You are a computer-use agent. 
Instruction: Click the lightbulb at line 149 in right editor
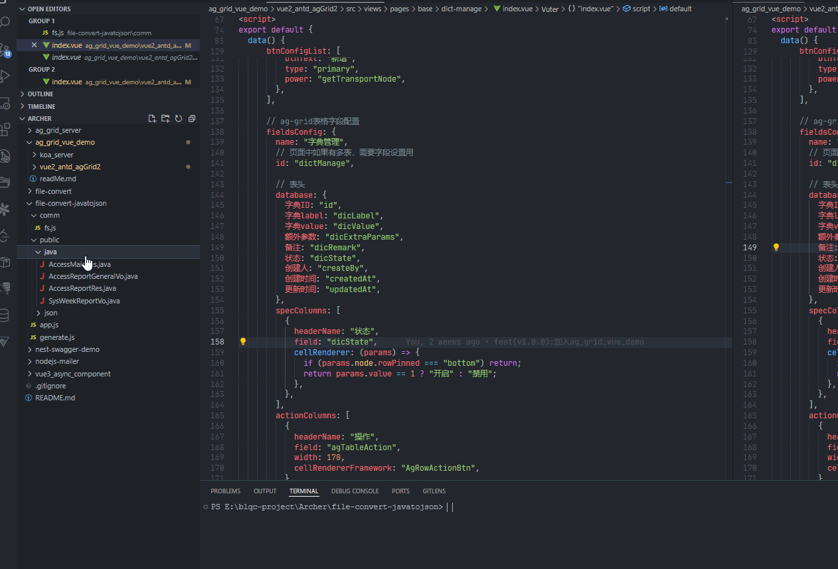pyautogui.click(x=776, y=247)
